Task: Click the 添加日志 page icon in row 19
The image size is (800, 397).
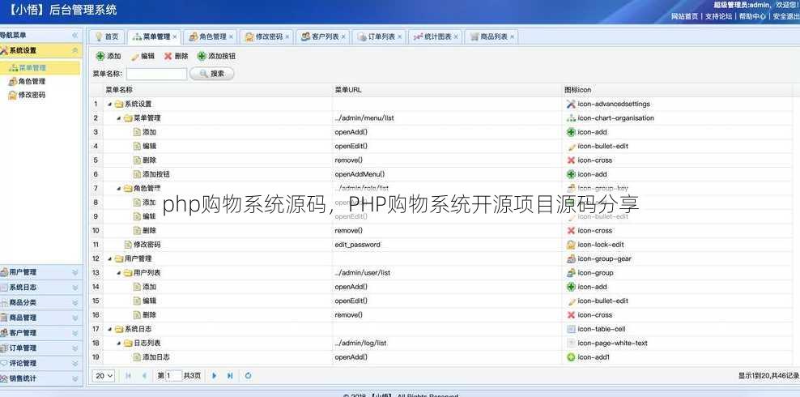Action: tap(137, 357)
